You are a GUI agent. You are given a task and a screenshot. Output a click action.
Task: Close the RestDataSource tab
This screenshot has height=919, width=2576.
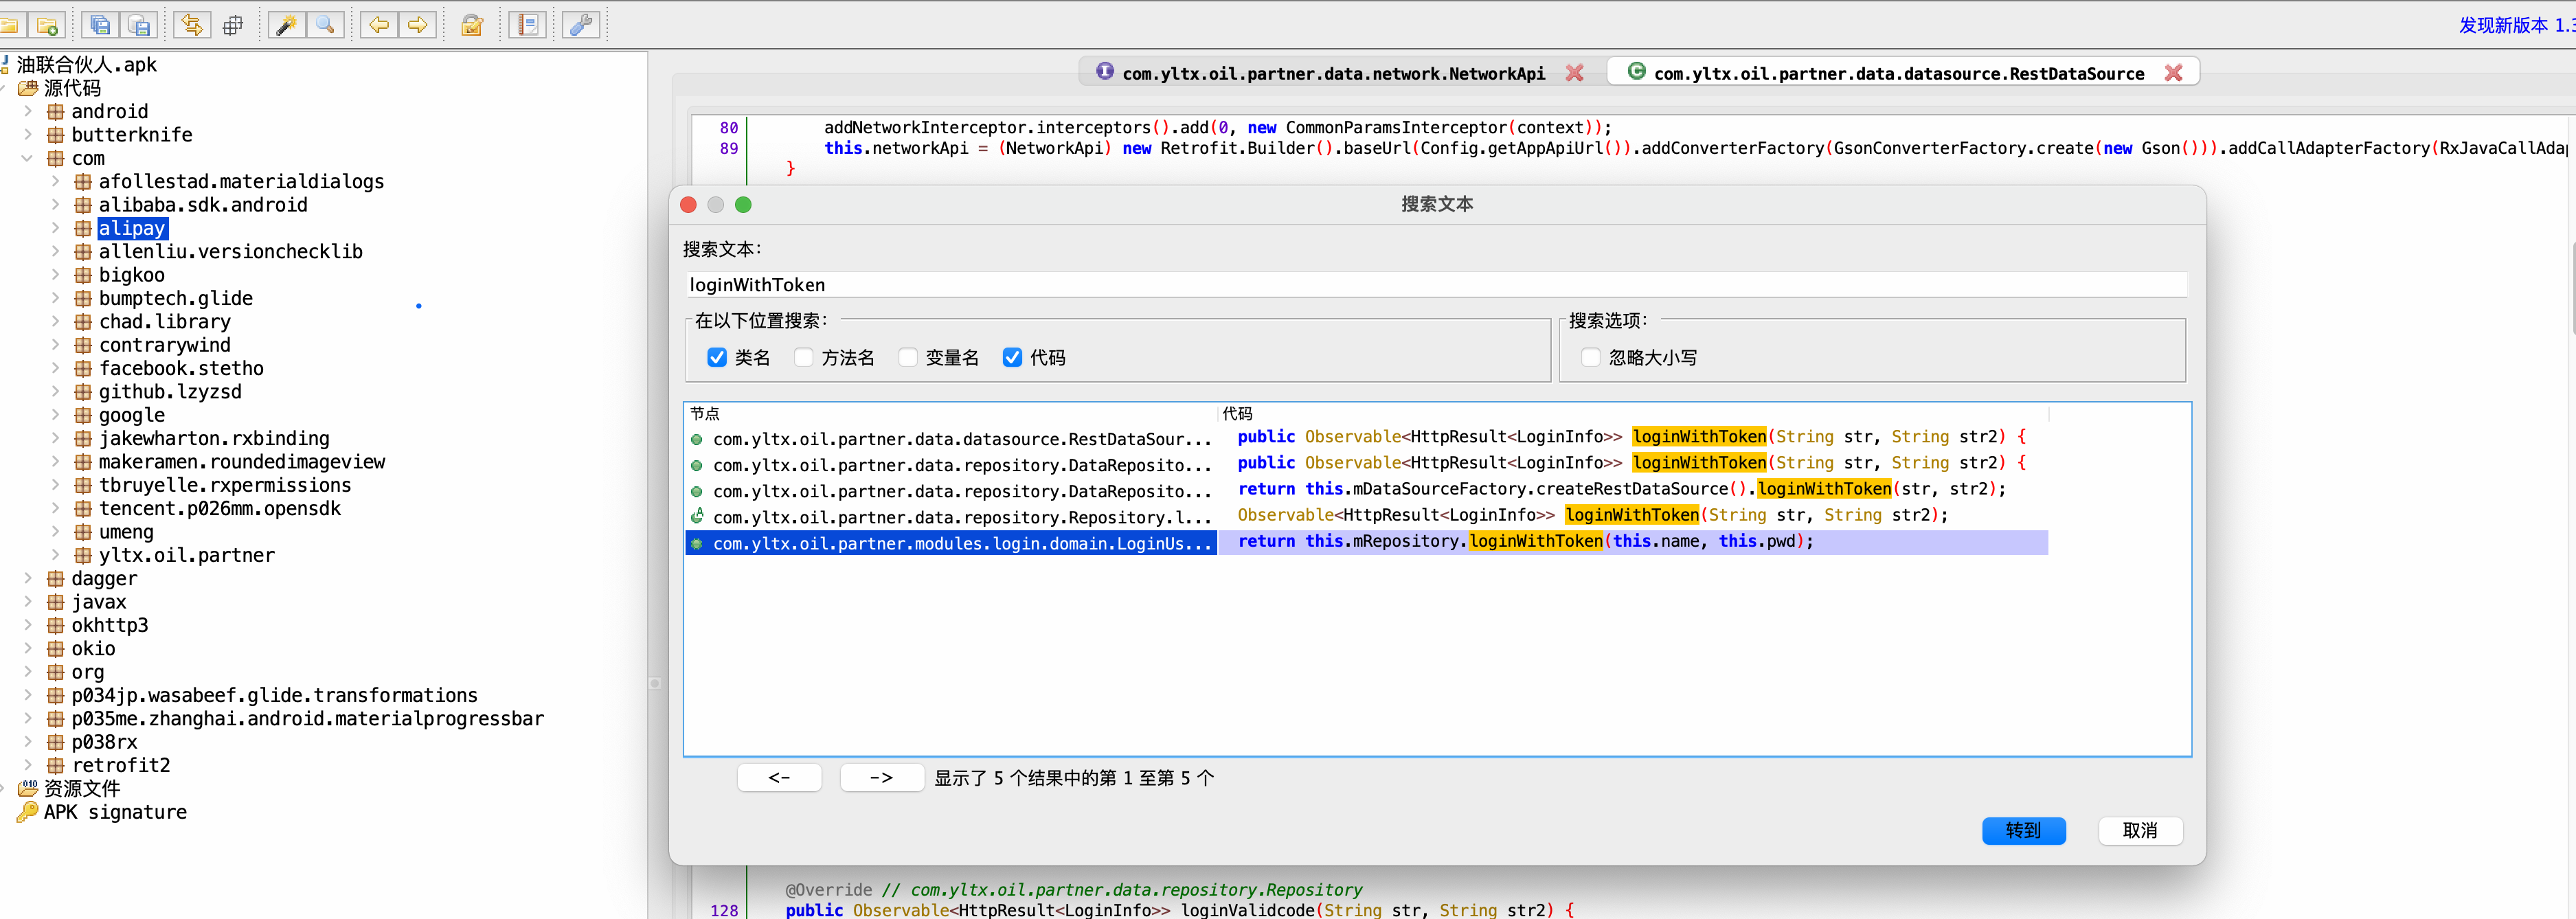[2173, 73]
